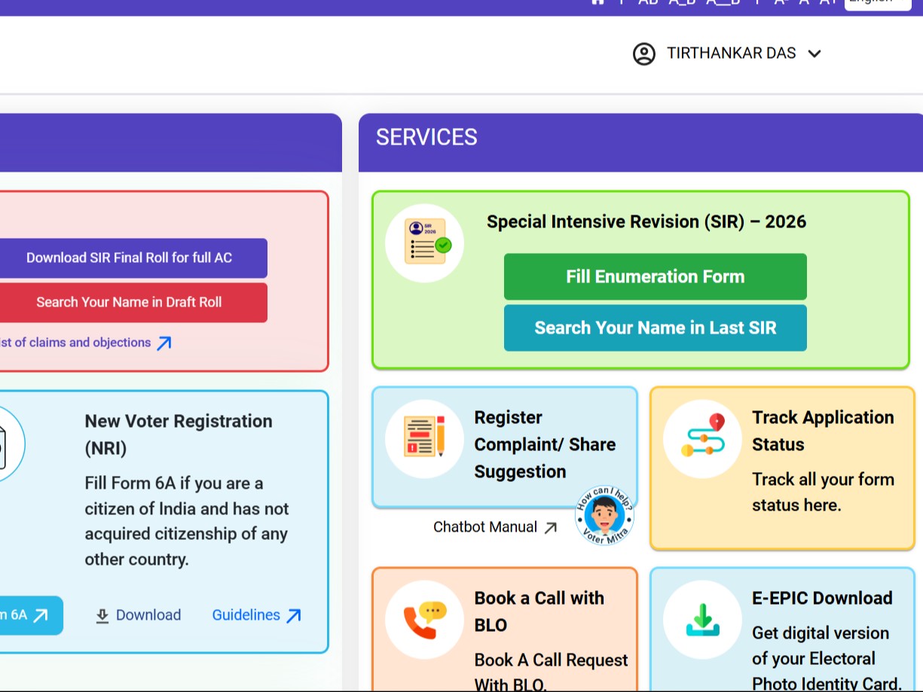Viewport: 923px width, 692px height.
Task: Open the English language selector
Action: pyautogui.click(x=876, y=2)
